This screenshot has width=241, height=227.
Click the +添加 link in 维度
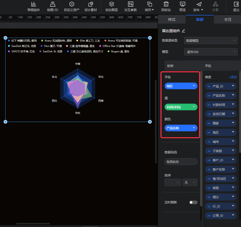233,77
